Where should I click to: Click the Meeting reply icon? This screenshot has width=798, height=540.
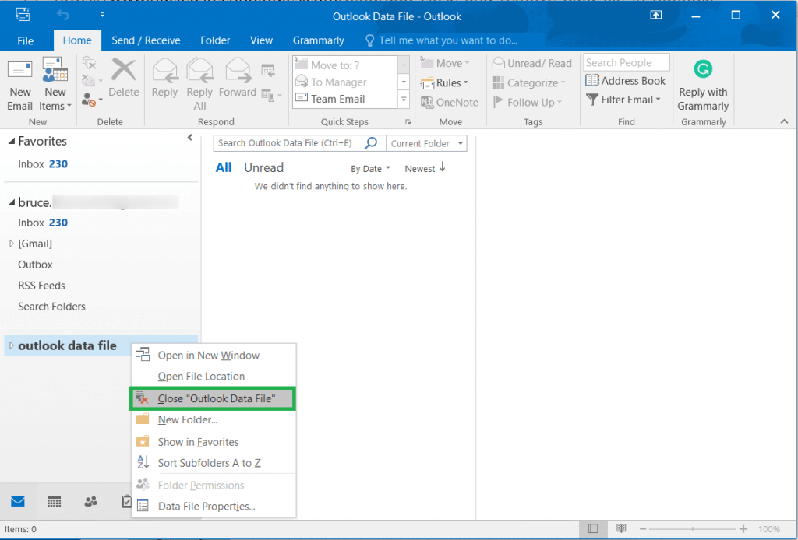click(268, 70)
